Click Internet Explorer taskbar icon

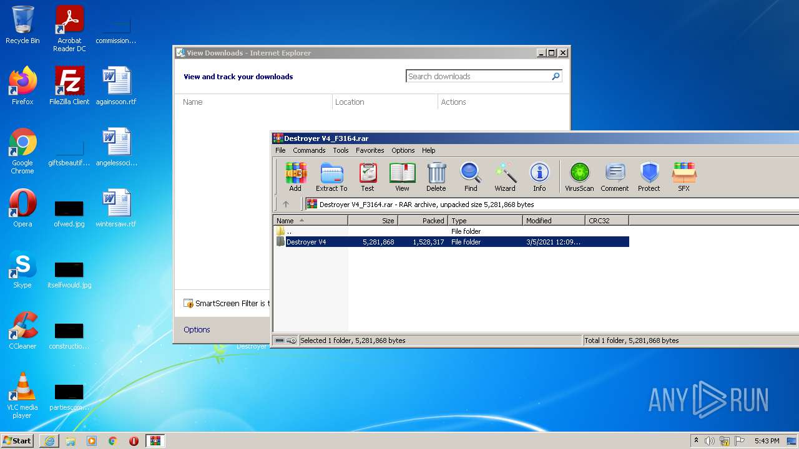[49, 441]
